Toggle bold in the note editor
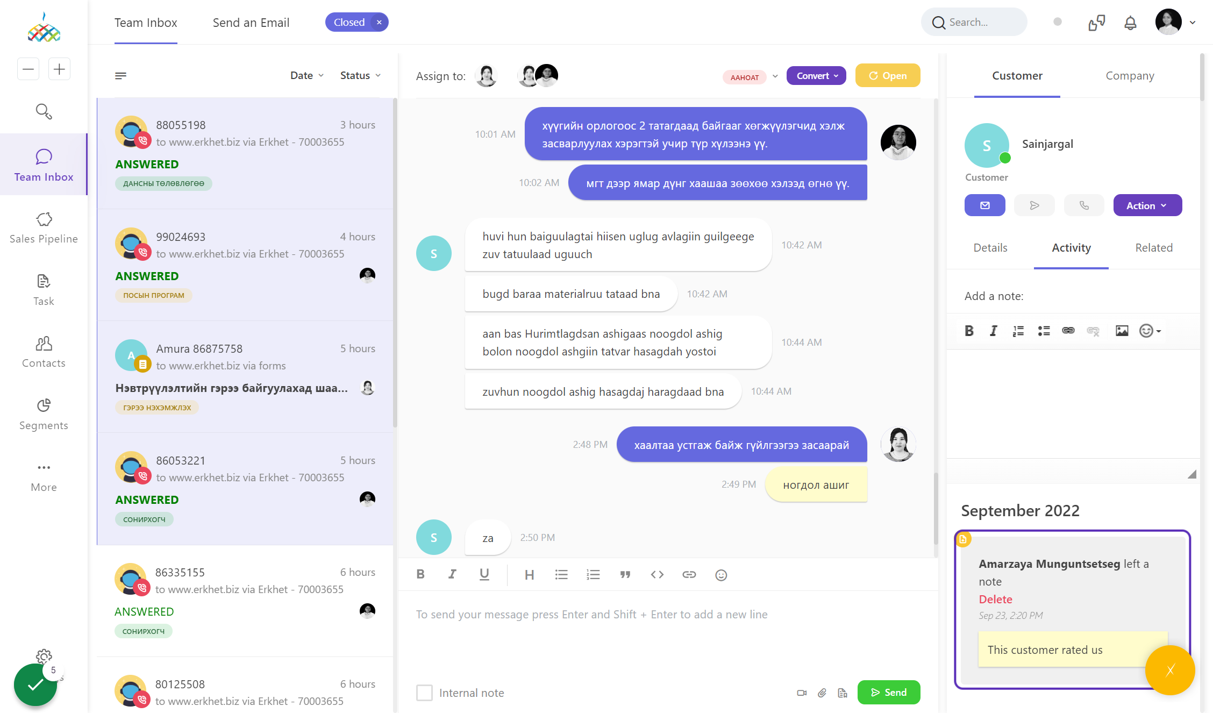Screen dimensions: 1213x713 (969, 331)
